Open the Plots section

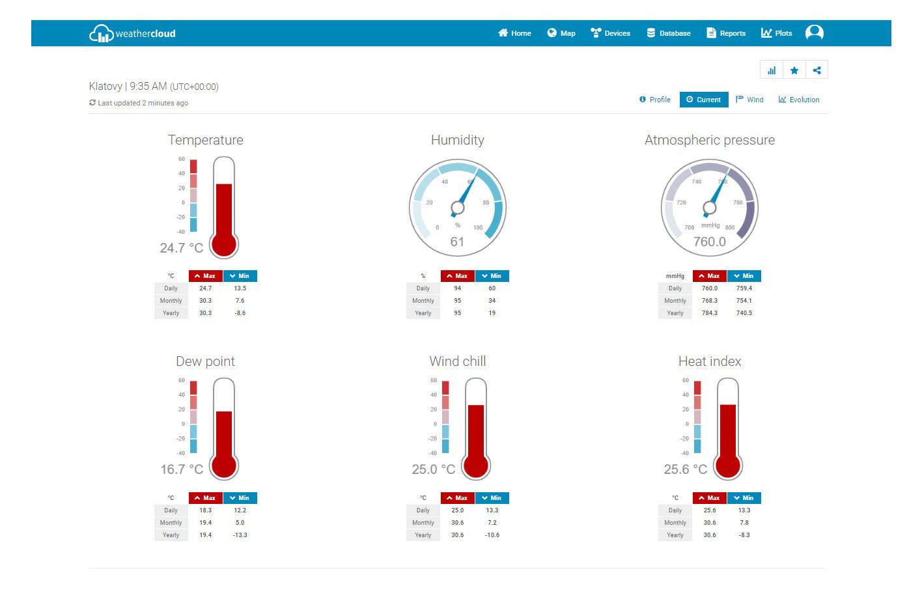(777, 33)
